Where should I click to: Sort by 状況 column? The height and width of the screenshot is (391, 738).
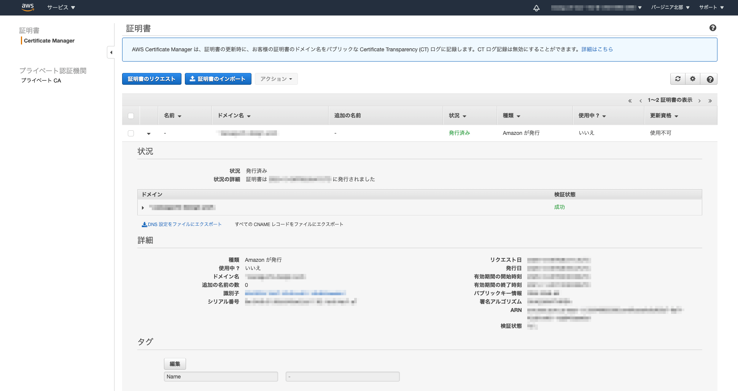pos(458,116)
